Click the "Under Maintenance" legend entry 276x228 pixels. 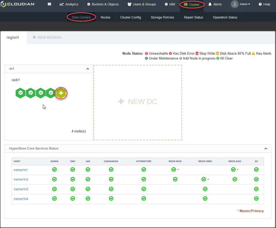161,58
